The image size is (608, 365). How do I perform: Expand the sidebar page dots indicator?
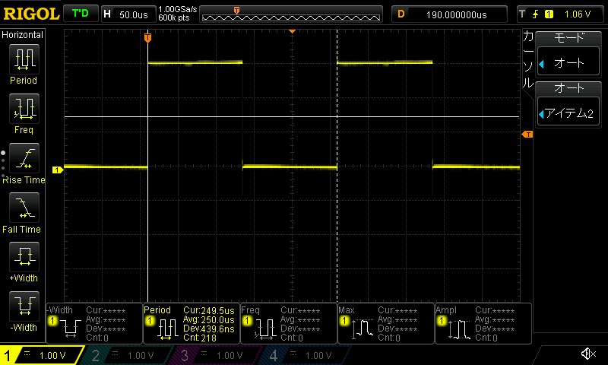pyautogui.click(x=3, y=161)
